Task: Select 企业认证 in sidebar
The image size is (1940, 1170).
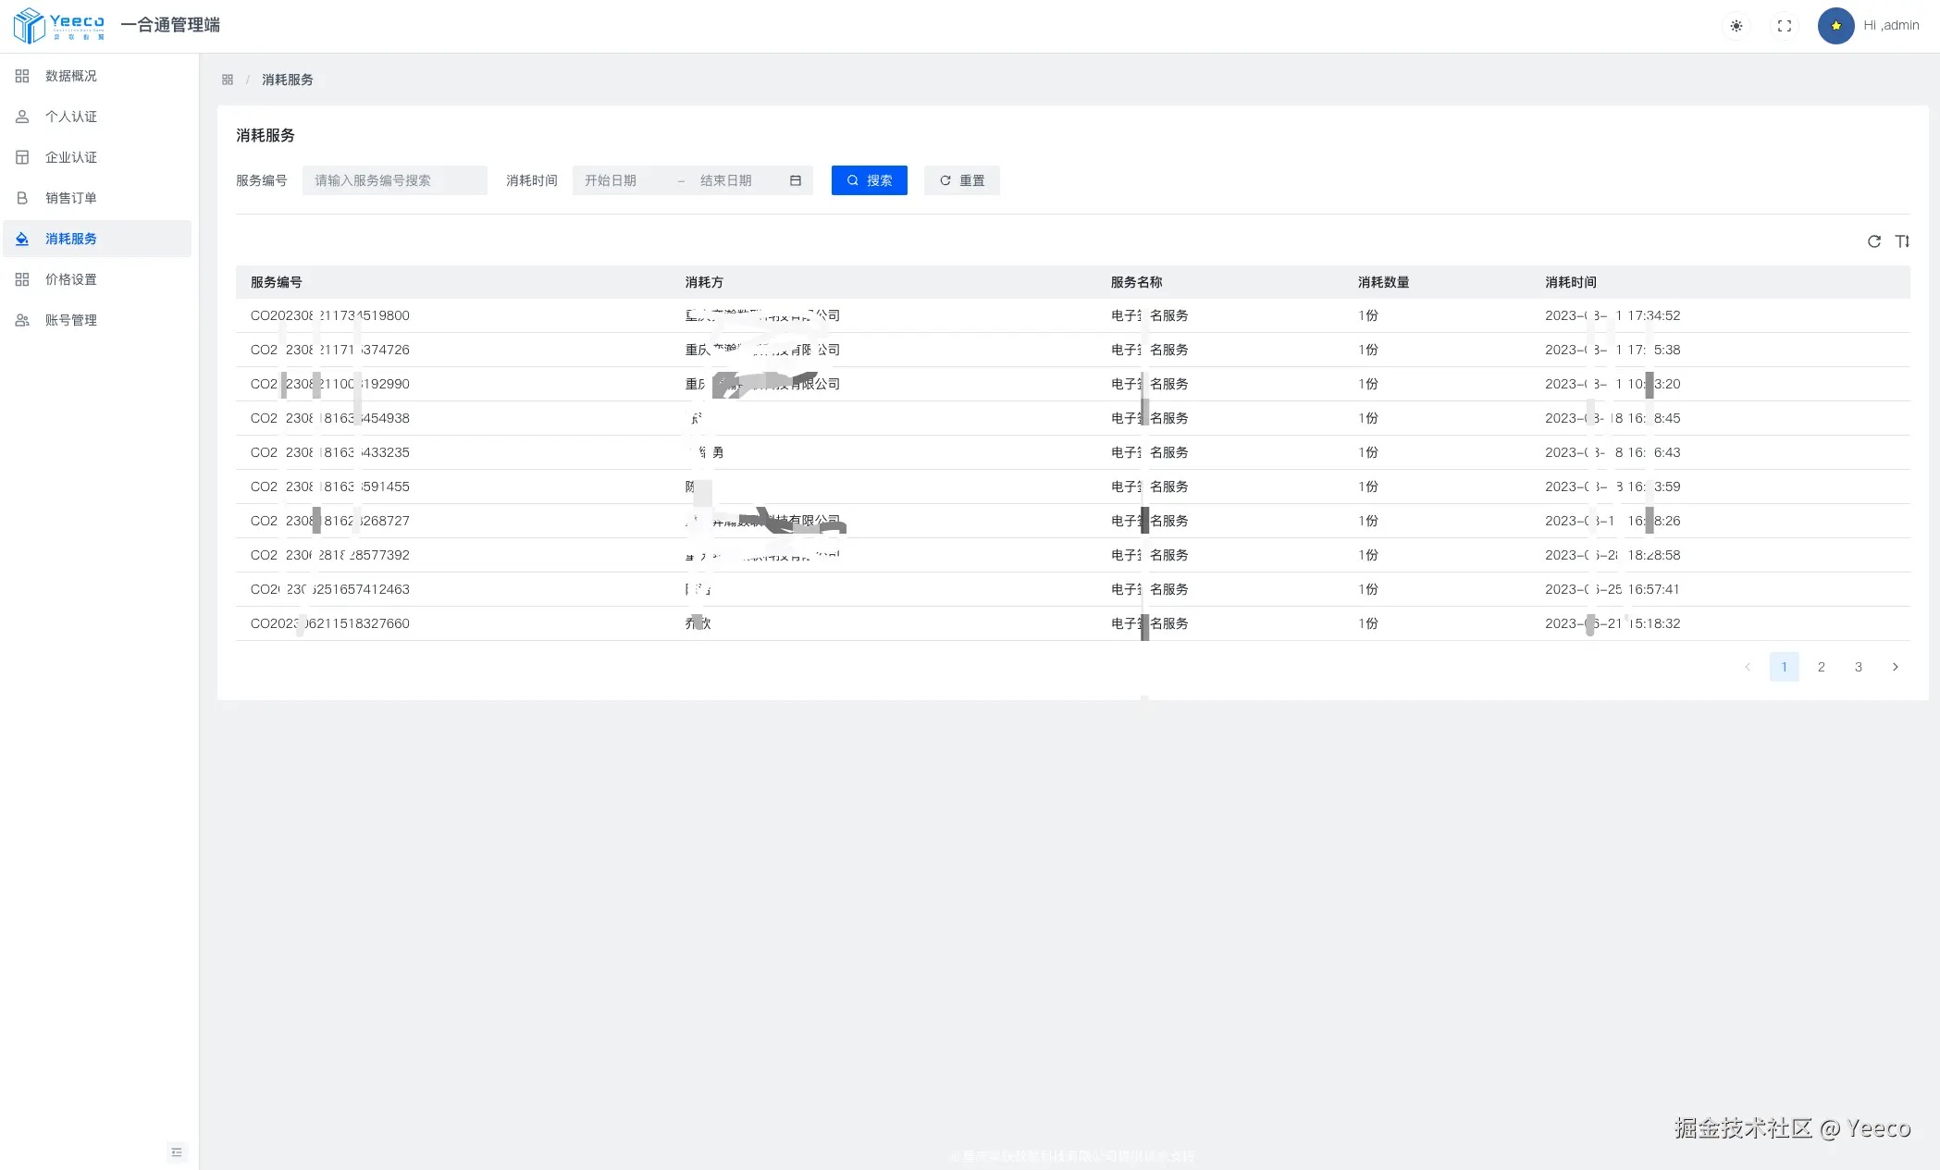Action: tap(71, 157)
